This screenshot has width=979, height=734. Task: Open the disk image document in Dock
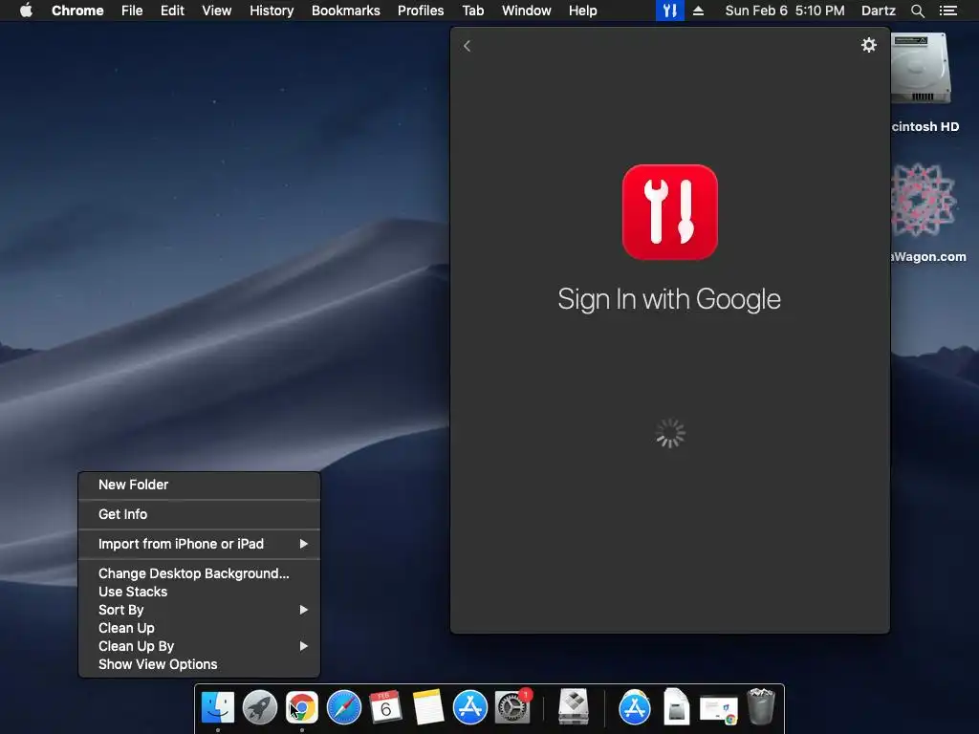click(x=676, y=707)
